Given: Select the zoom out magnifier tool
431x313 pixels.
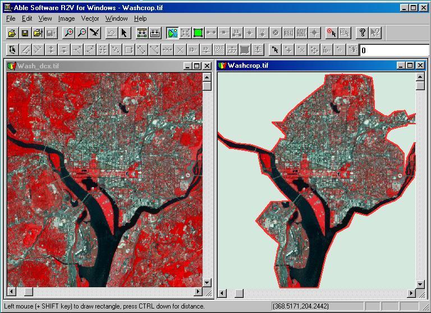Looking at the screenshot, I should [x=82, y=33].
